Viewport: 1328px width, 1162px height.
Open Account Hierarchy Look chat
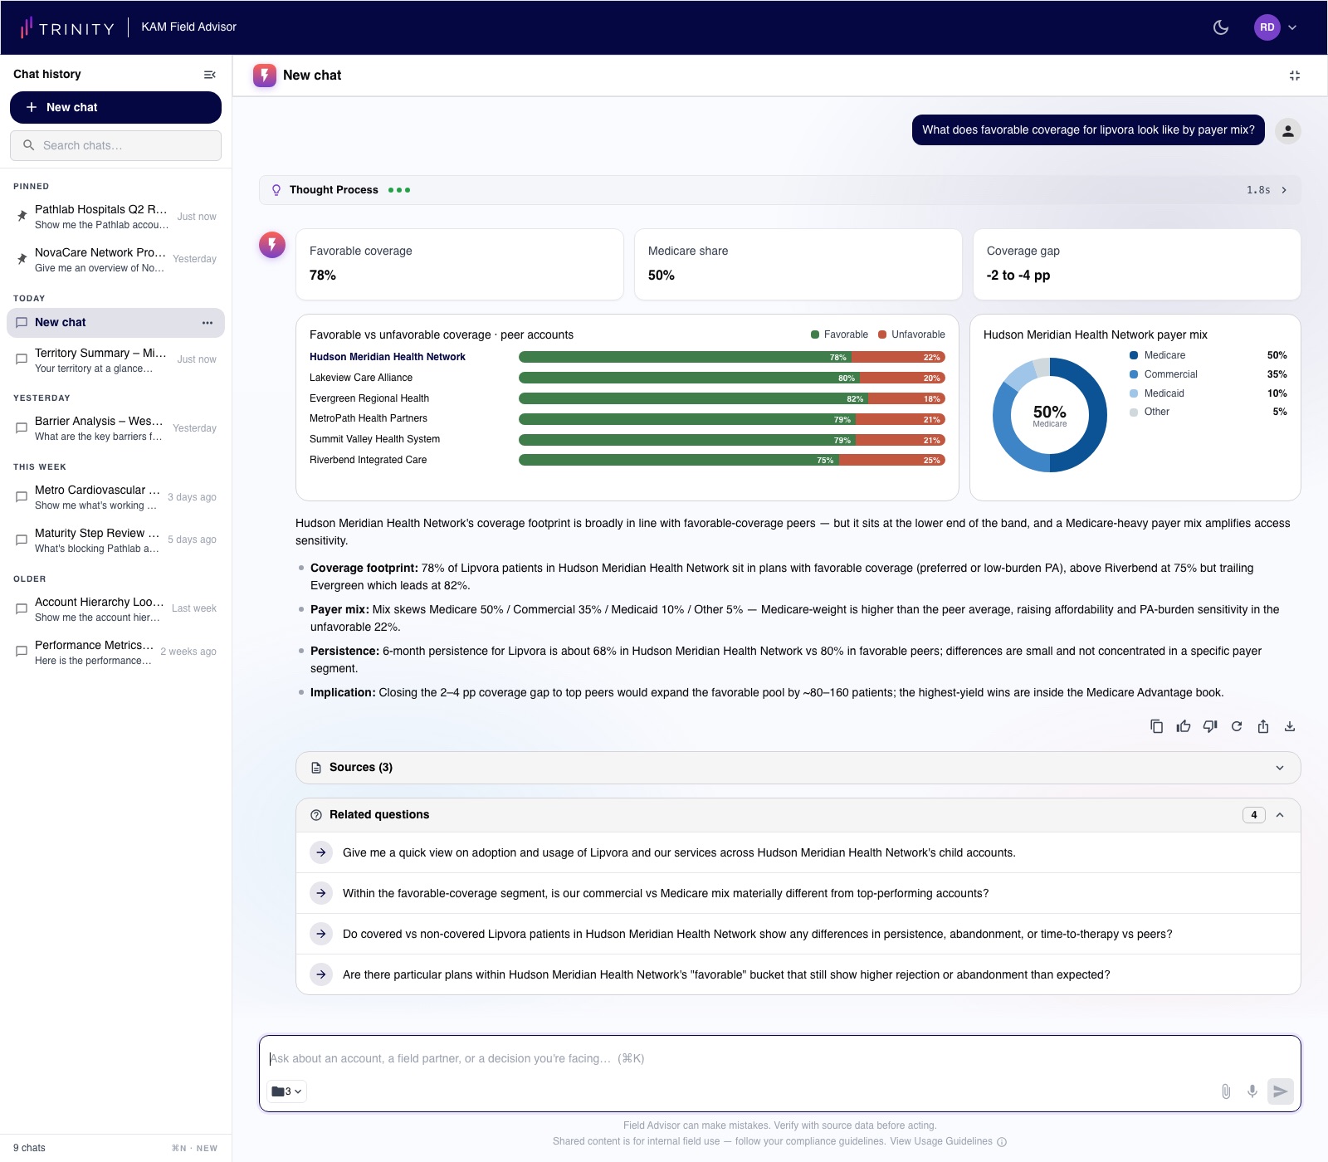click(x=115, y=609)
